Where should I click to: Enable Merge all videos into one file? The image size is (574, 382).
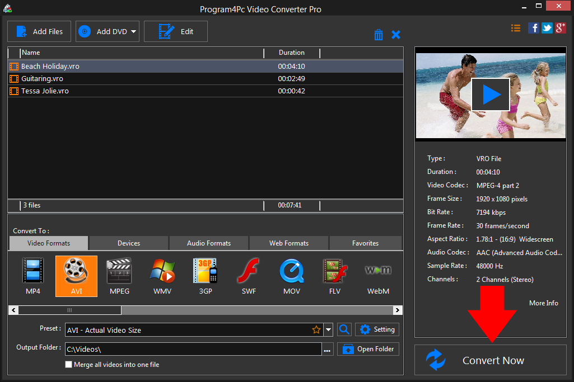click(69, 365)
